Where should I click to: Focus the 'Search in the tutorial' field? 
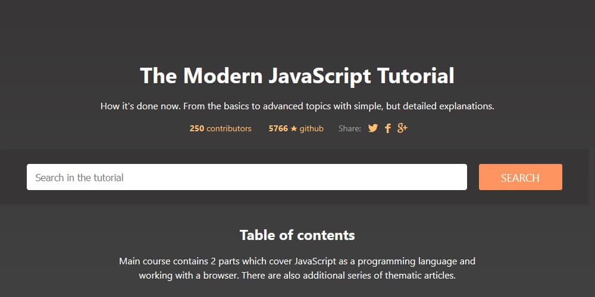coord(246,177)
